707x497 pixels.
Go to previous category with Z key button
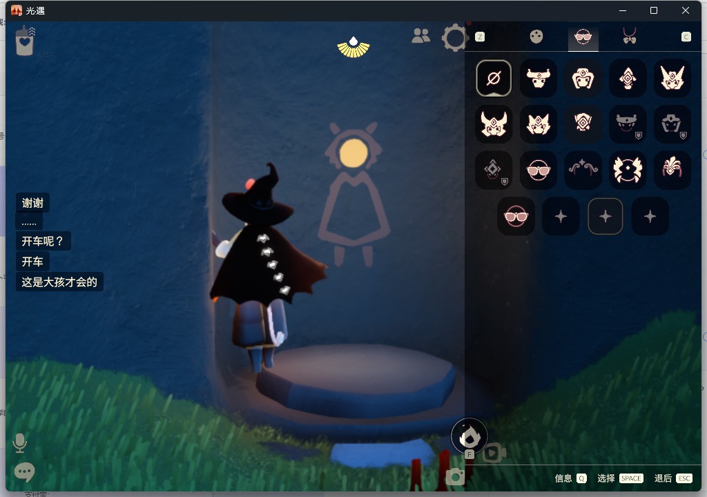click(x=480, y=37)
